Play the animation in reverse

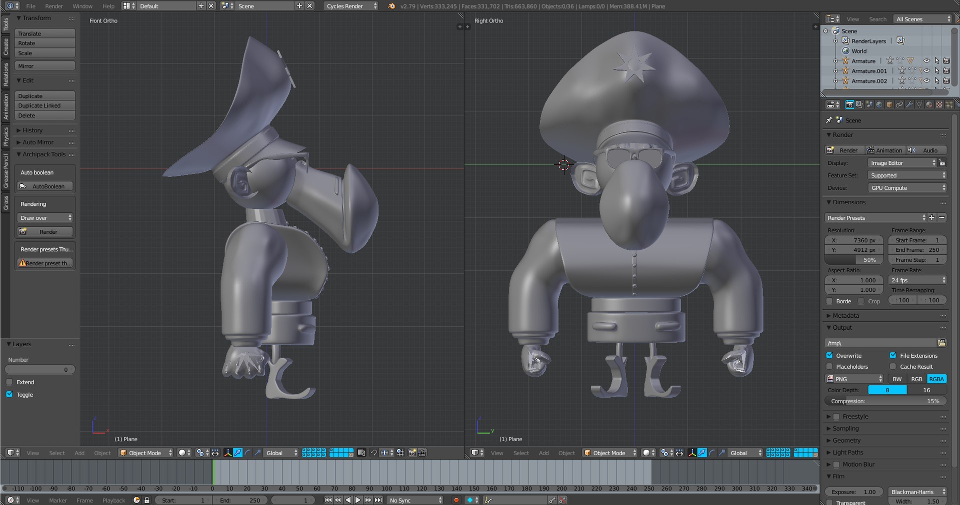click(348, 500)
